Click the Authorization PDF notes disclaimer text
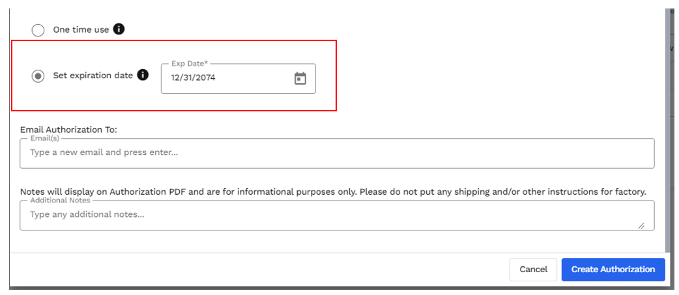This screenshot has height=295, width=679. 334,191
